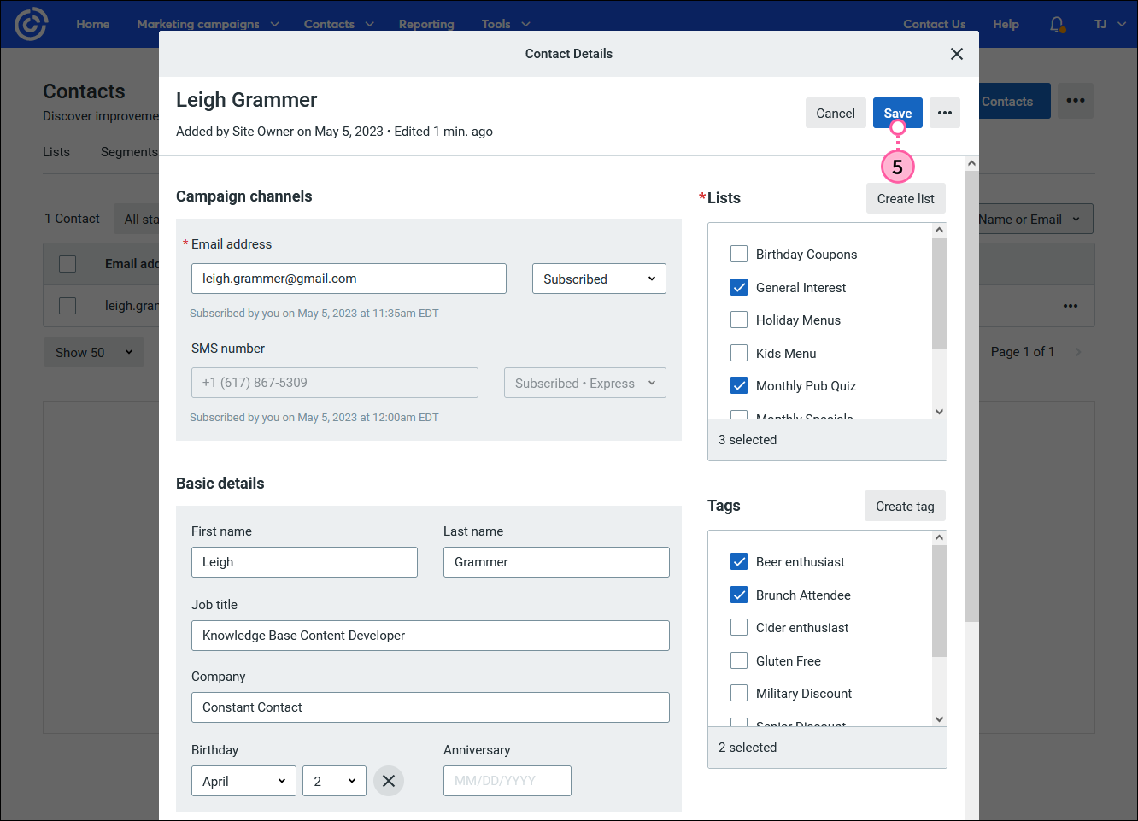Click the next page arrow near Page 1 of 1

coord(1078,351)
